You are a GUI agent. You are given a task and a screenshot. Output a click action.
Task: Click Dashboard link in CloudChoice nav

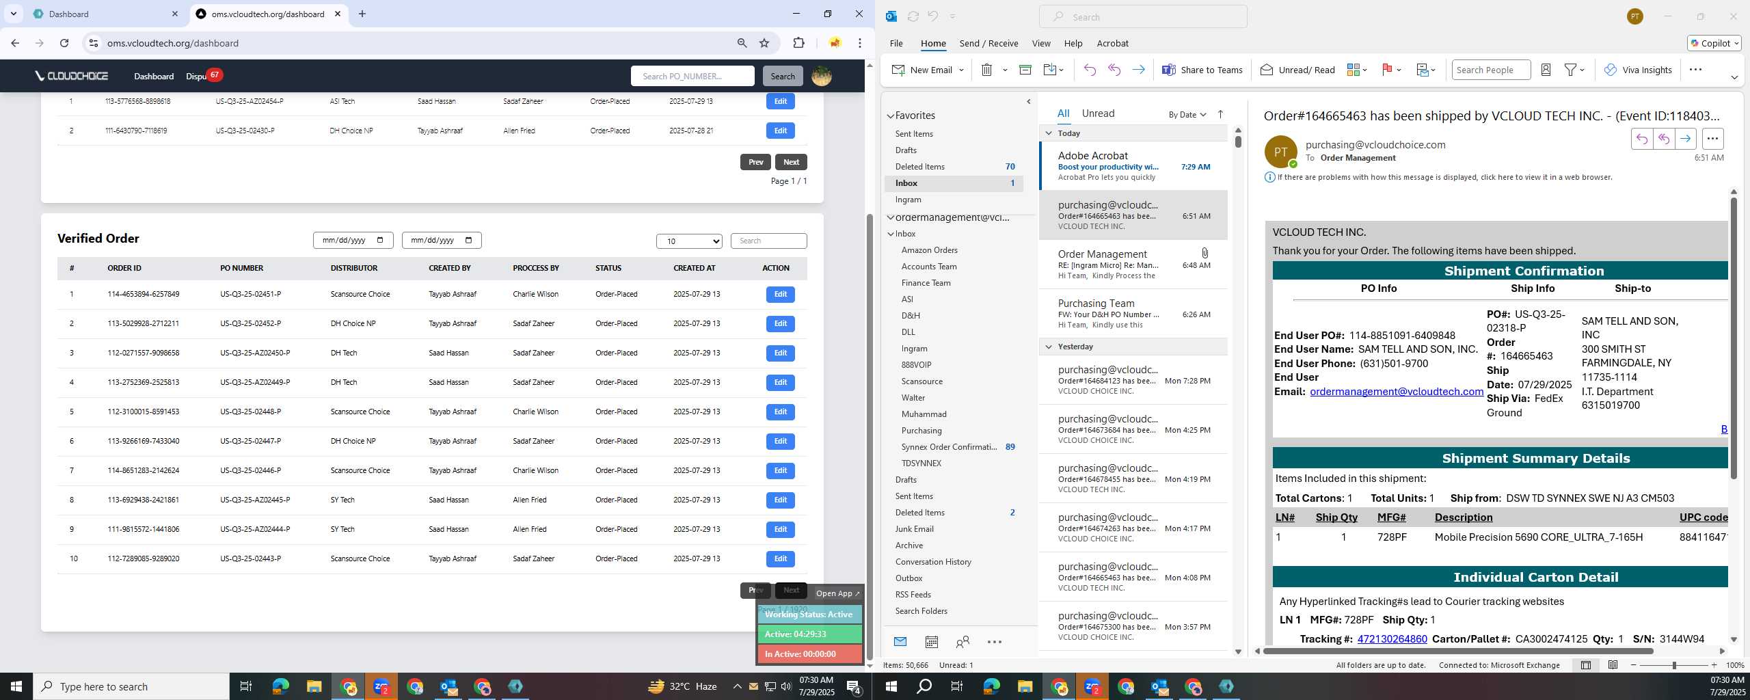click(154, 76)
